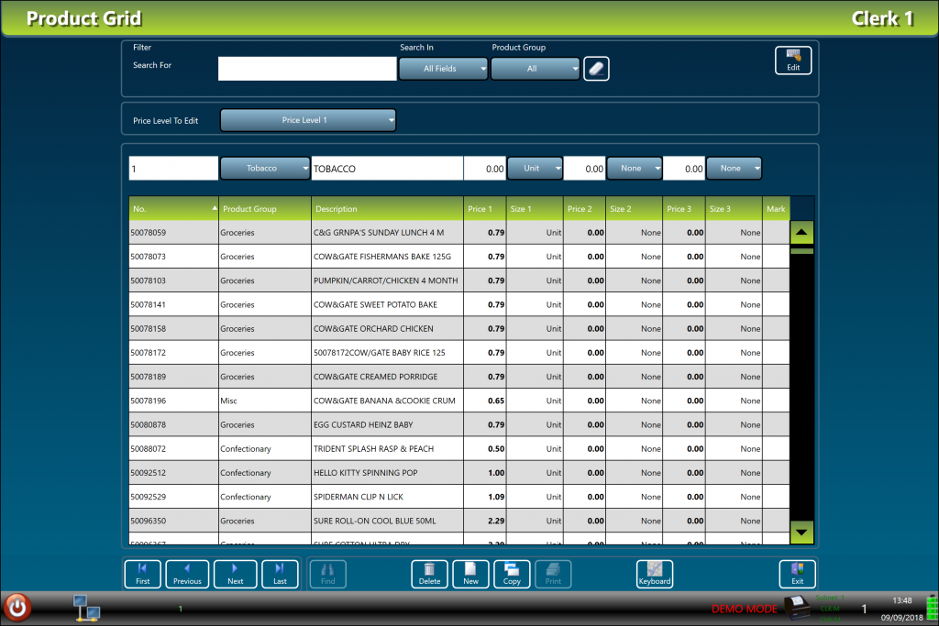Screen dimensions: 939x626
Task: Click the disabled Find button area
Action: 327,574
